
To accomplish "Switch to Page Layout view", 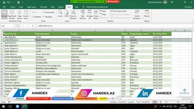I will pyautogui.click(x=19, y=15).
